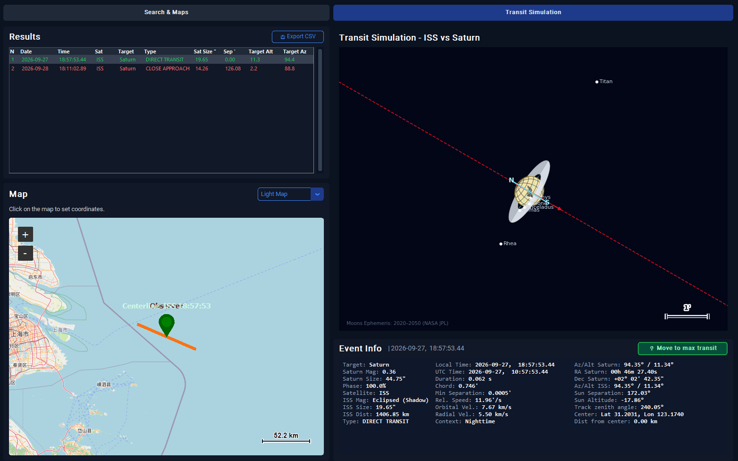
Task: Click the Target Az column header
Action: coord(295,51)
